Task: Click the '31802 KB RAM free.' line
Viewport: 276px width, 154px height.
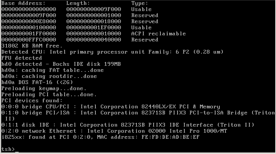Action: (32, 46)
